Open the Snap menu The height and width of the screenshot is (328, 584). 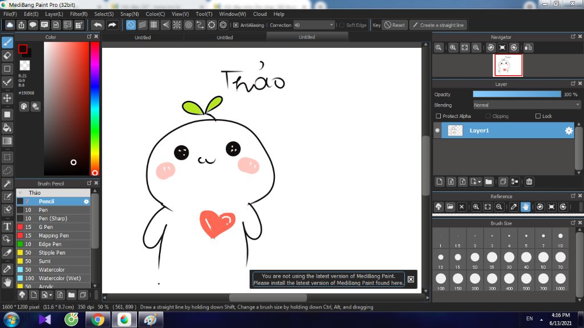(x=129, y=14)
